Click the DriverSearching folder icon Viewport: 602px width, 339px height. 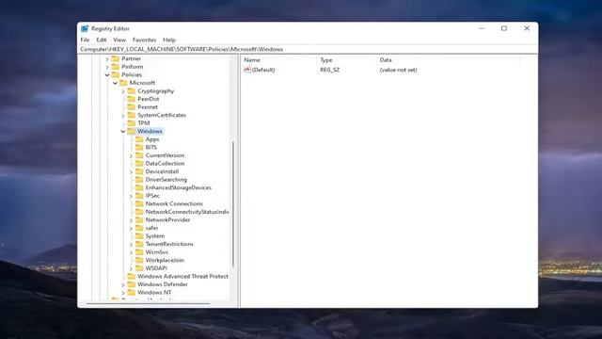pos(139,180)
